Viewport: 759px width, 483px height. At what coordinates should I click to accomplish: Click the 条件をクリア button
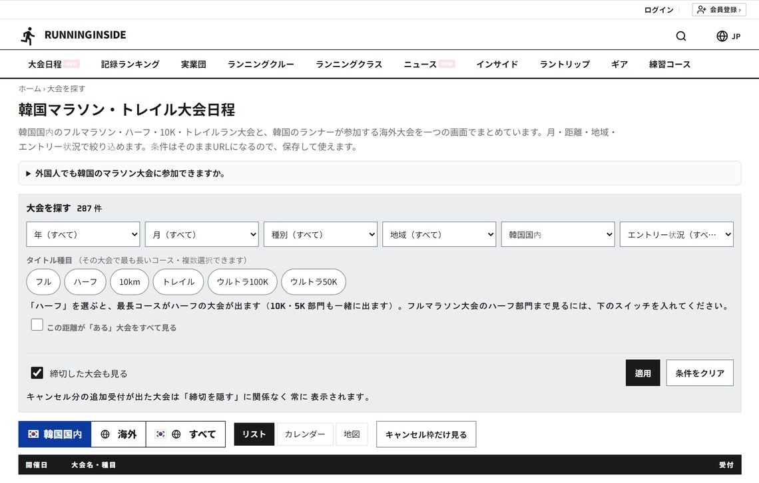(x=700, y=373)
